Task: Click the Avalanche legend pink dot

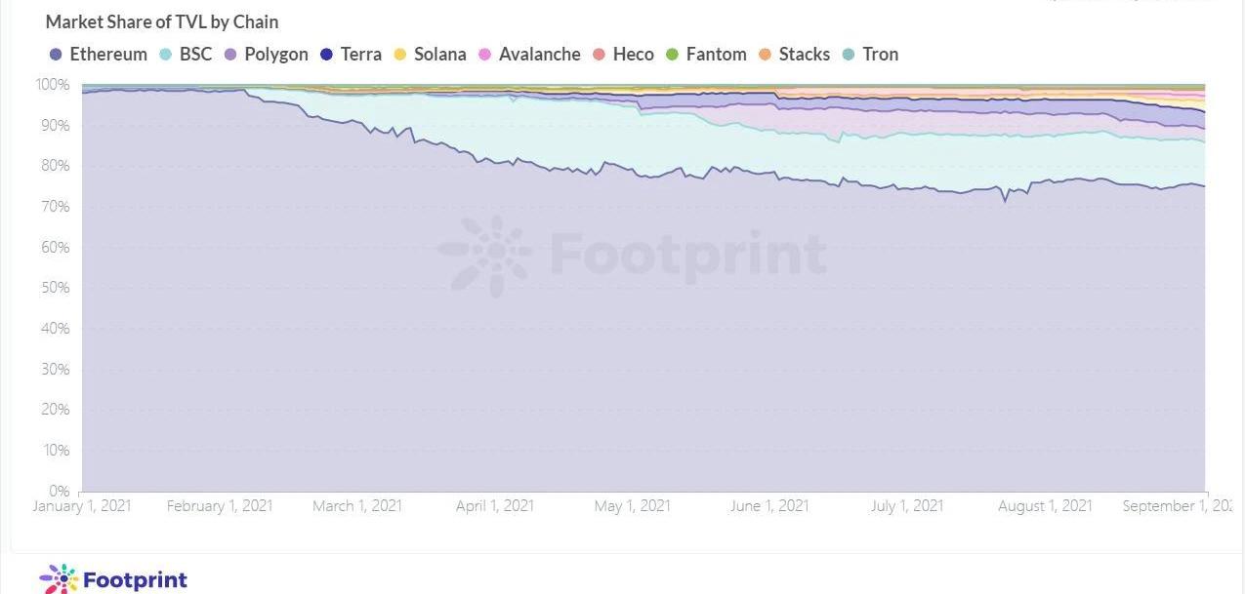Action: pos(484,55)
